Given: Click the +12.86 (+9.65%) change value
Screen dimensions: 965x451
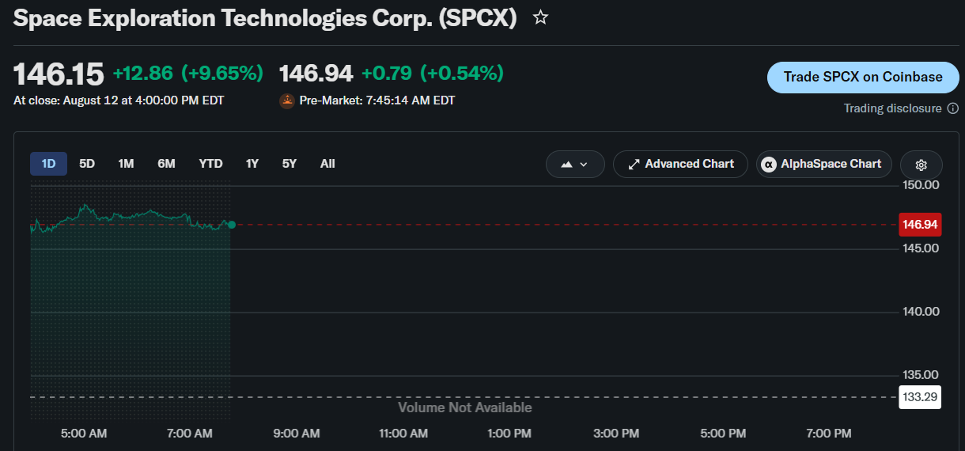Looking at the screenshot, I should pyautogui.click(x=188, y=74).
